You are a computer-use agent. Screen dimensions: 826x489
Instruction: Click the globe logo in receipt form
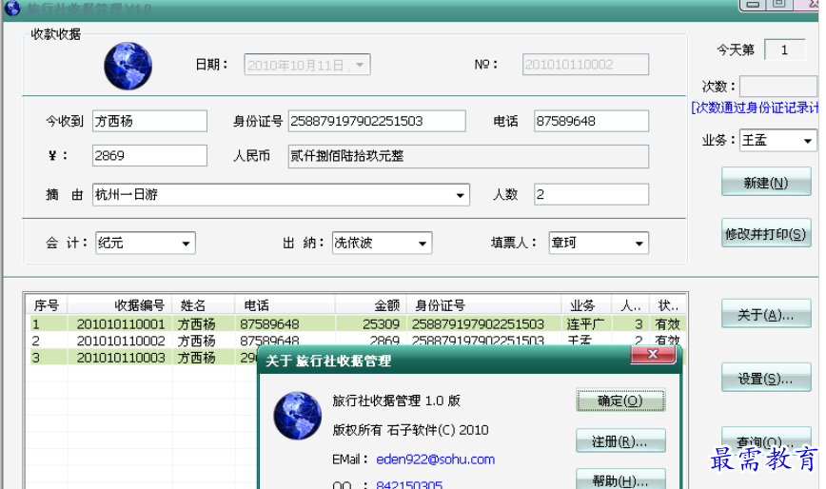(128, 66)
